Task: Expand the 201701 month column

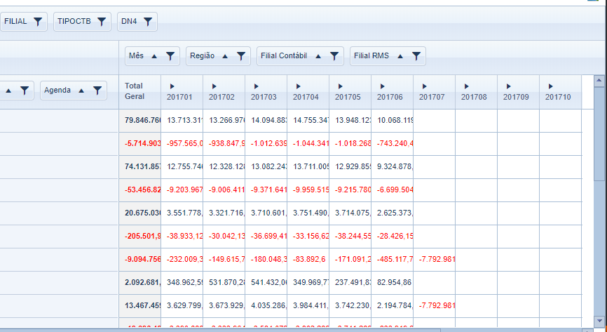Action: point(172,86)
